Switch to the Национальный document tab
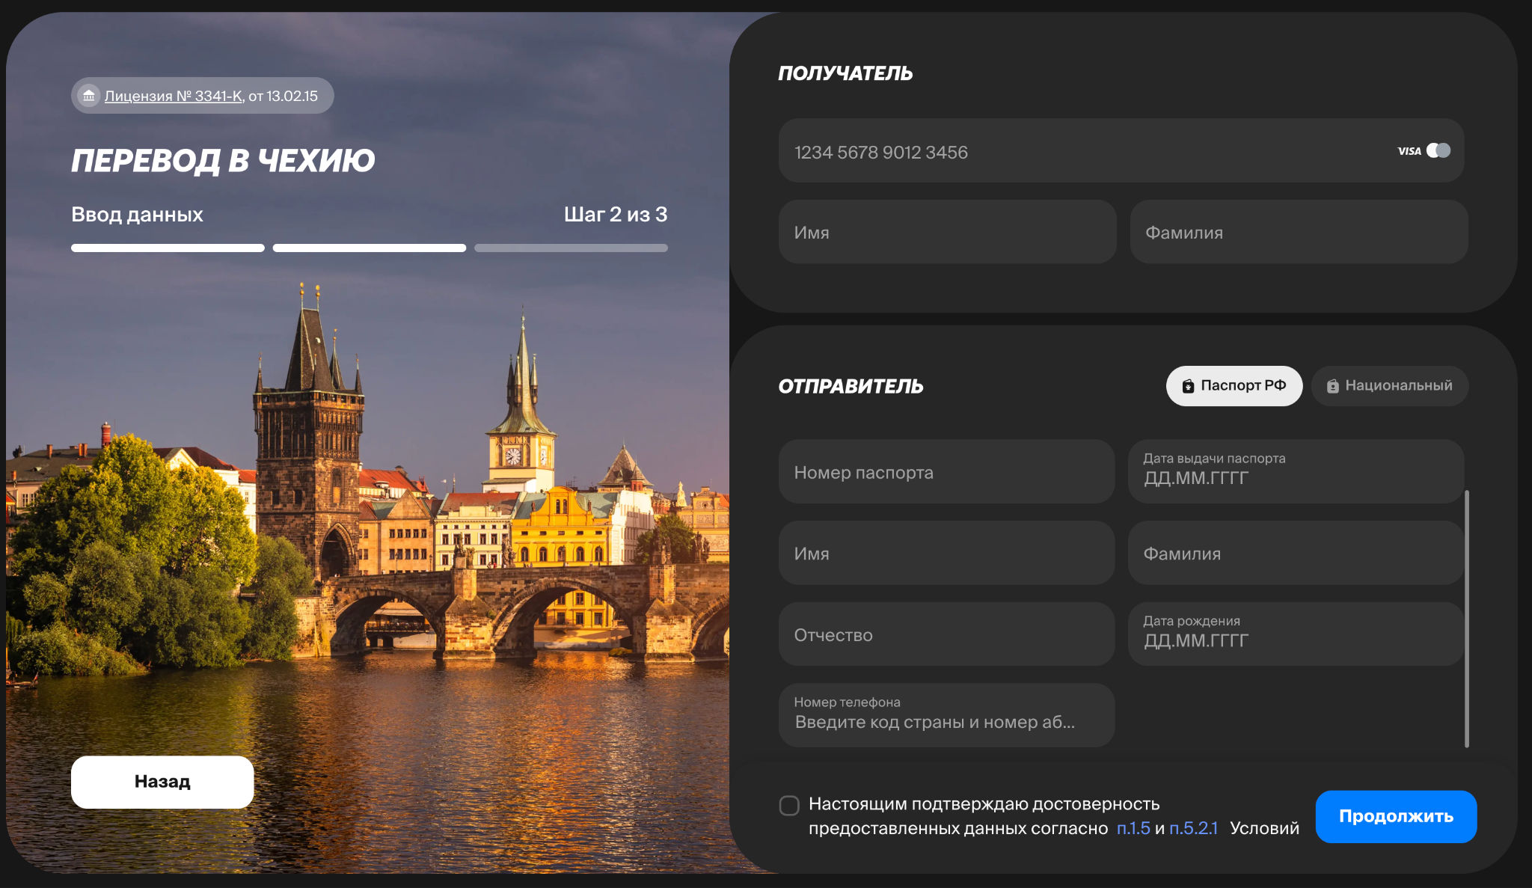1532x888 pixels. coord(1389,386)
